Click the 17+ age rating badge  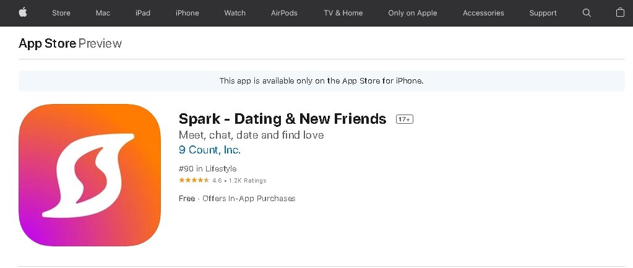click(x=405, y=119)
